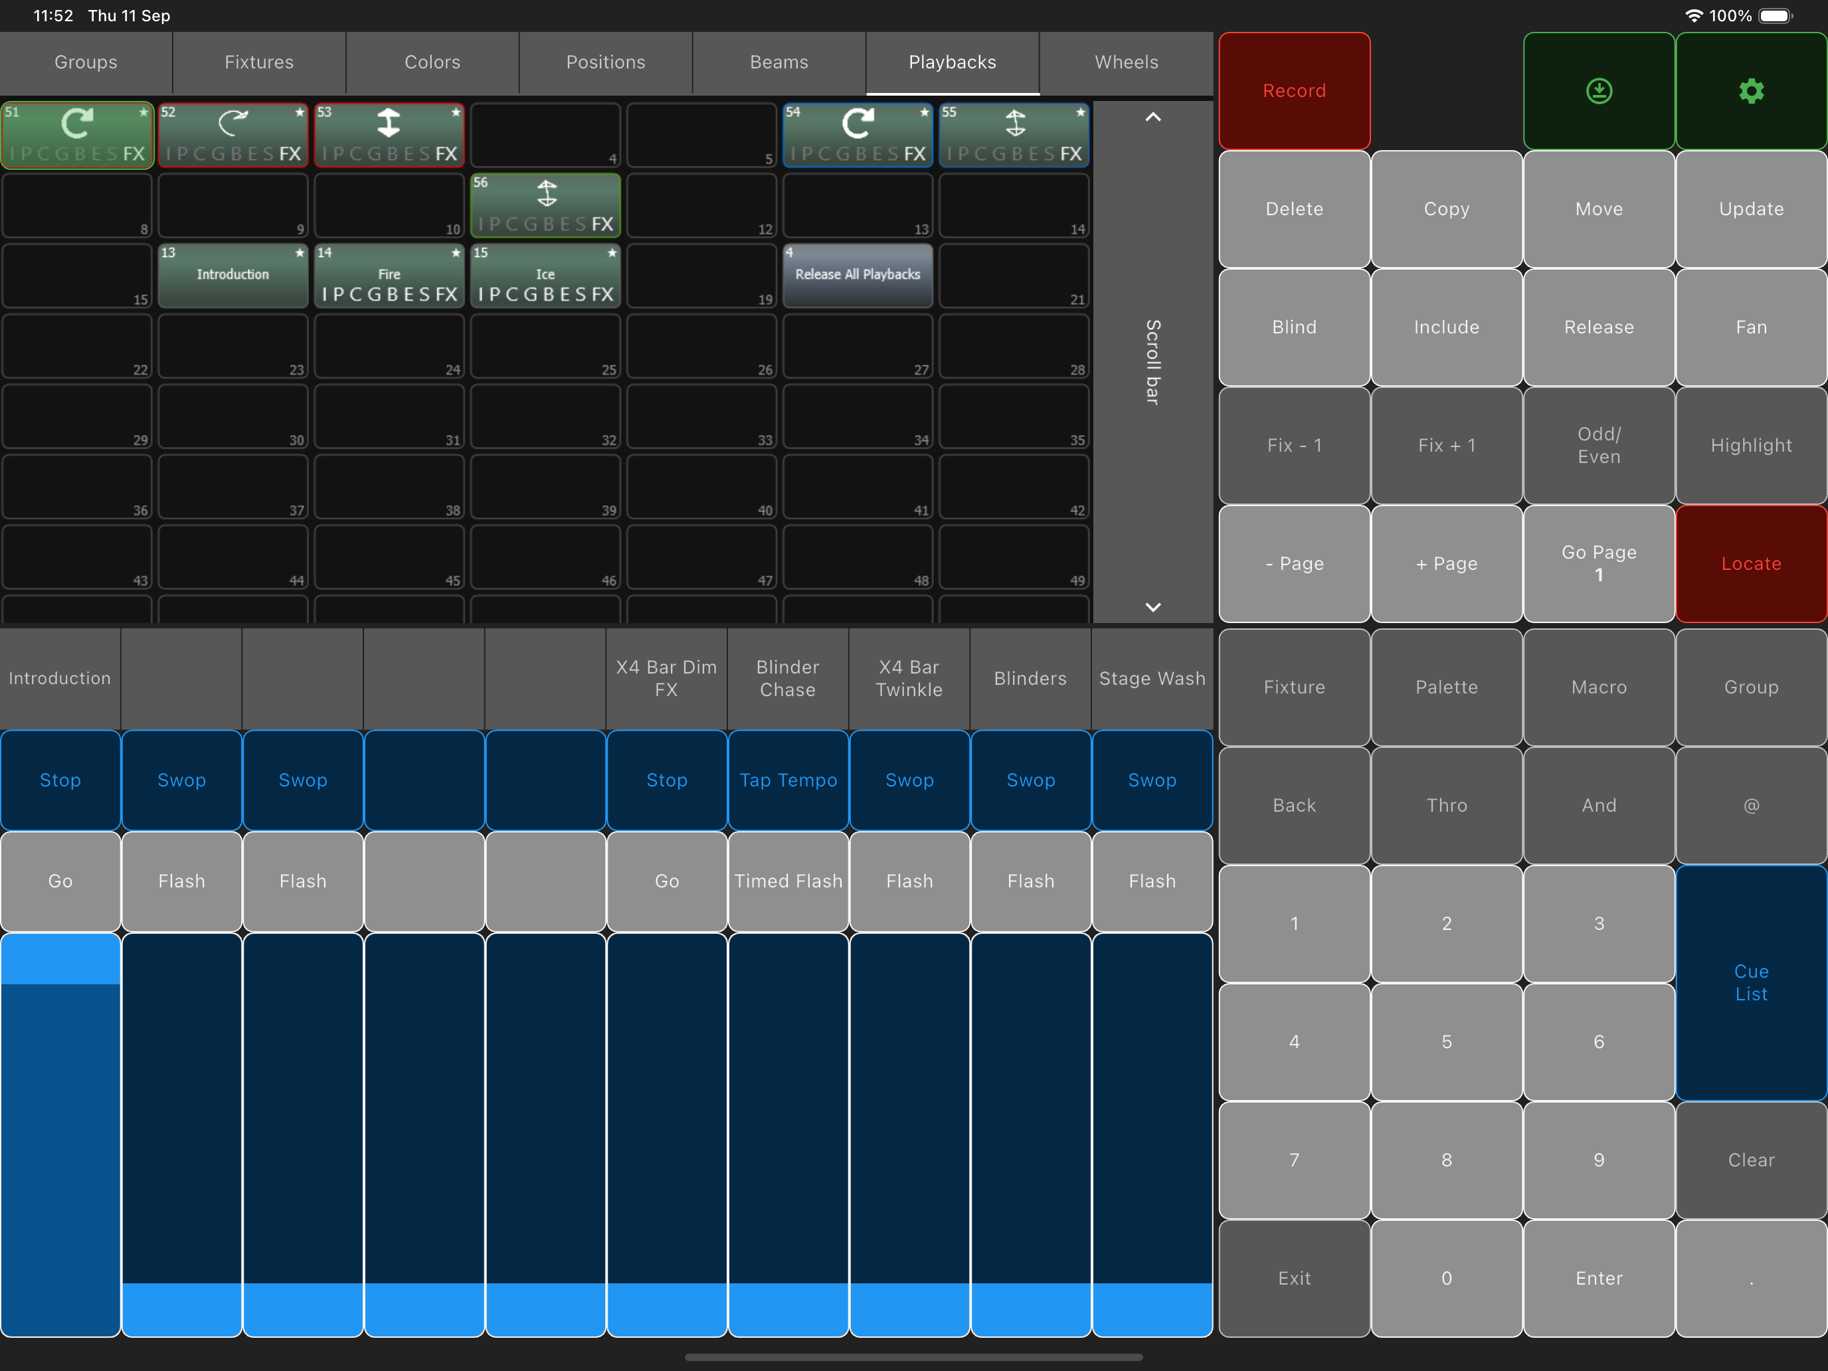Tap the vertical Scroll bar area
This screenshot has height=1371, width=1828.
tap(1153, 362)
